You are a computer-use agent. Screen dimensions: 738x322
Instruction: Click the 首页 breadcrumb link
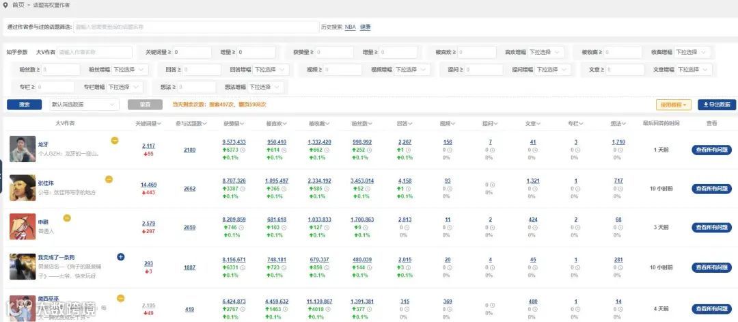[x=18, y=4]
